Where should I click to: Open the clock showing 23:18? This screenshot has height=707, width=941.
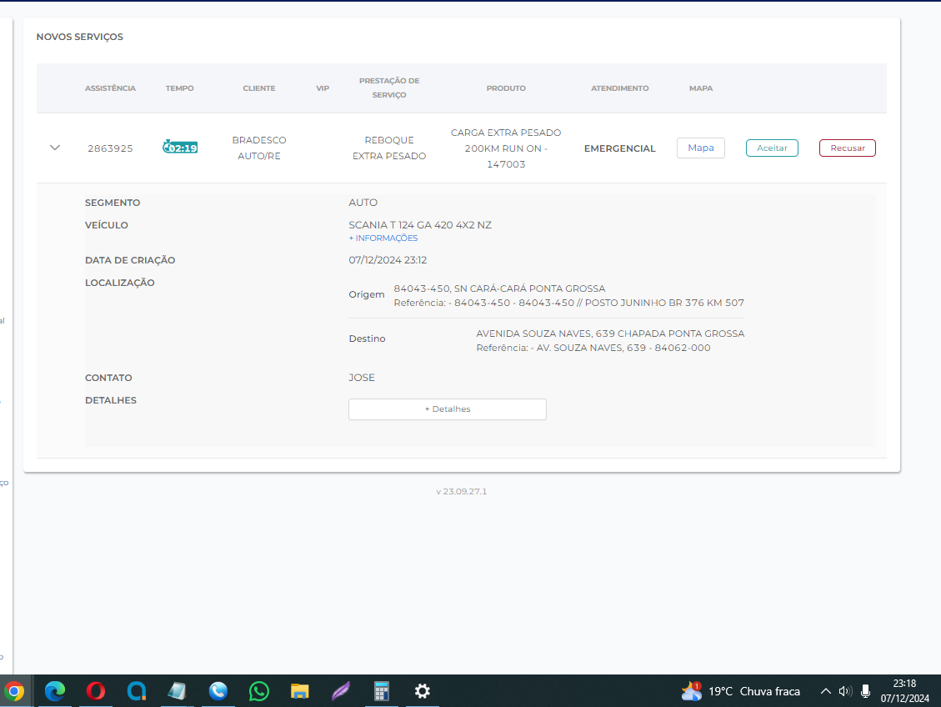pos(904,691)
